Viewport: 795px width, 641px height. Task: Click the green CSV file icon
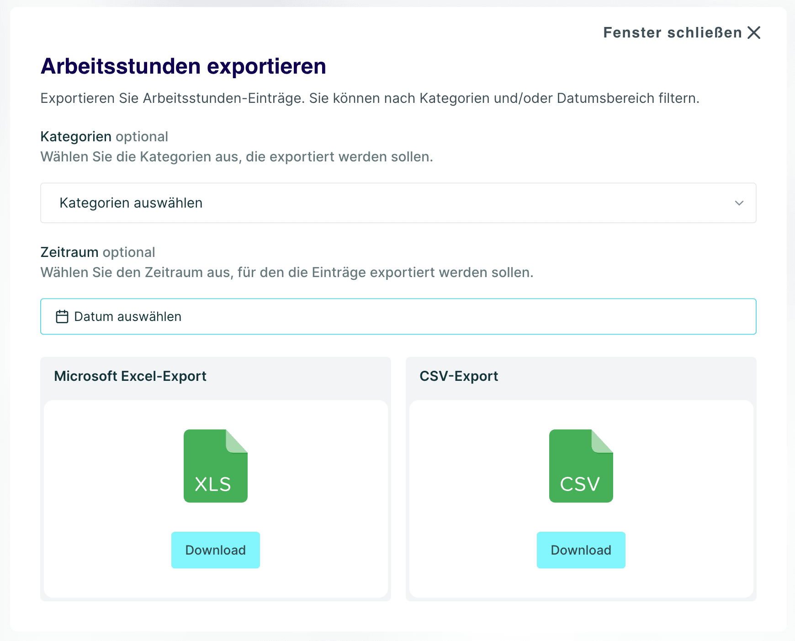click(x=581, y=465)
